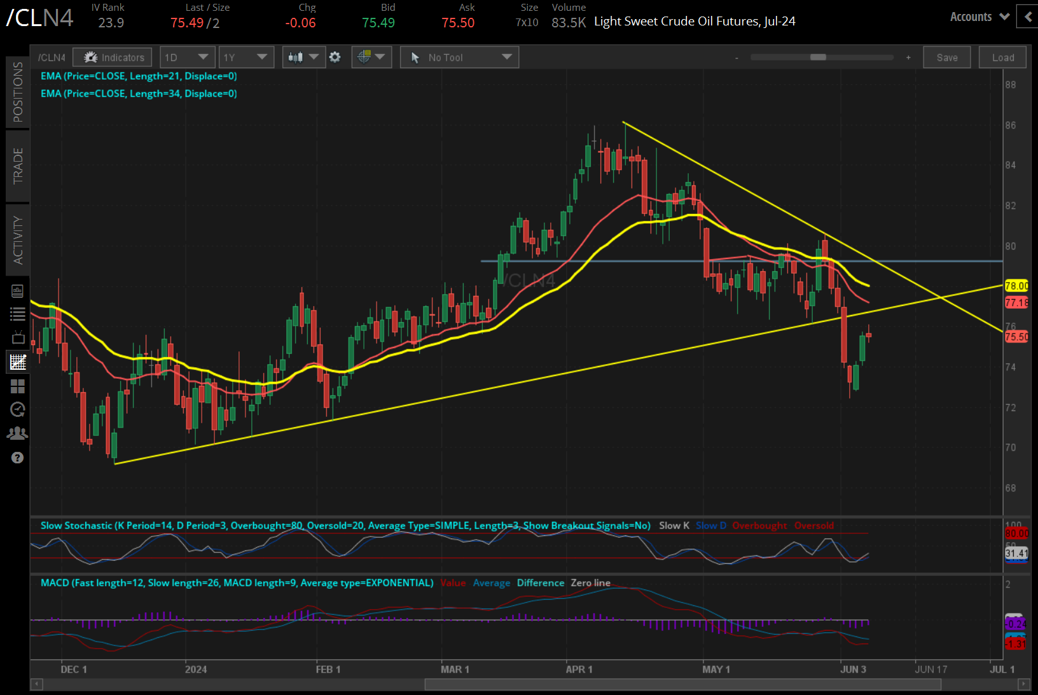Image resolution: width=1038 pixels, height=695 pixels.
Task: Open the Accounts dropdown
Action: [979, 17]
